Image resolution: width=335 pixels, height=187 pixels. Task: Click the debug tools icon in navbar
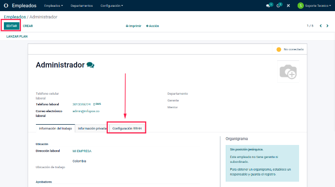point(288,6)
